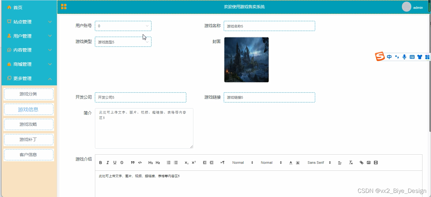This screenshot has height=197, width=431.
Task: Click the 游戏链接 input field
Action: coord(269,97)
